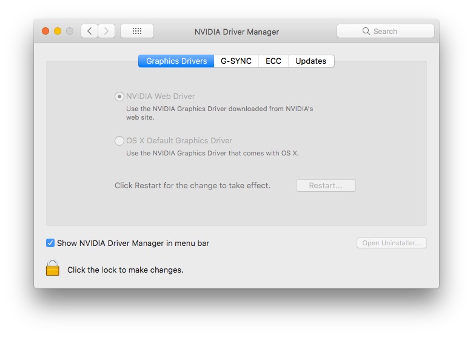Go forward with the right chevron button
This screenshot has height=337, width=473.
107,31
